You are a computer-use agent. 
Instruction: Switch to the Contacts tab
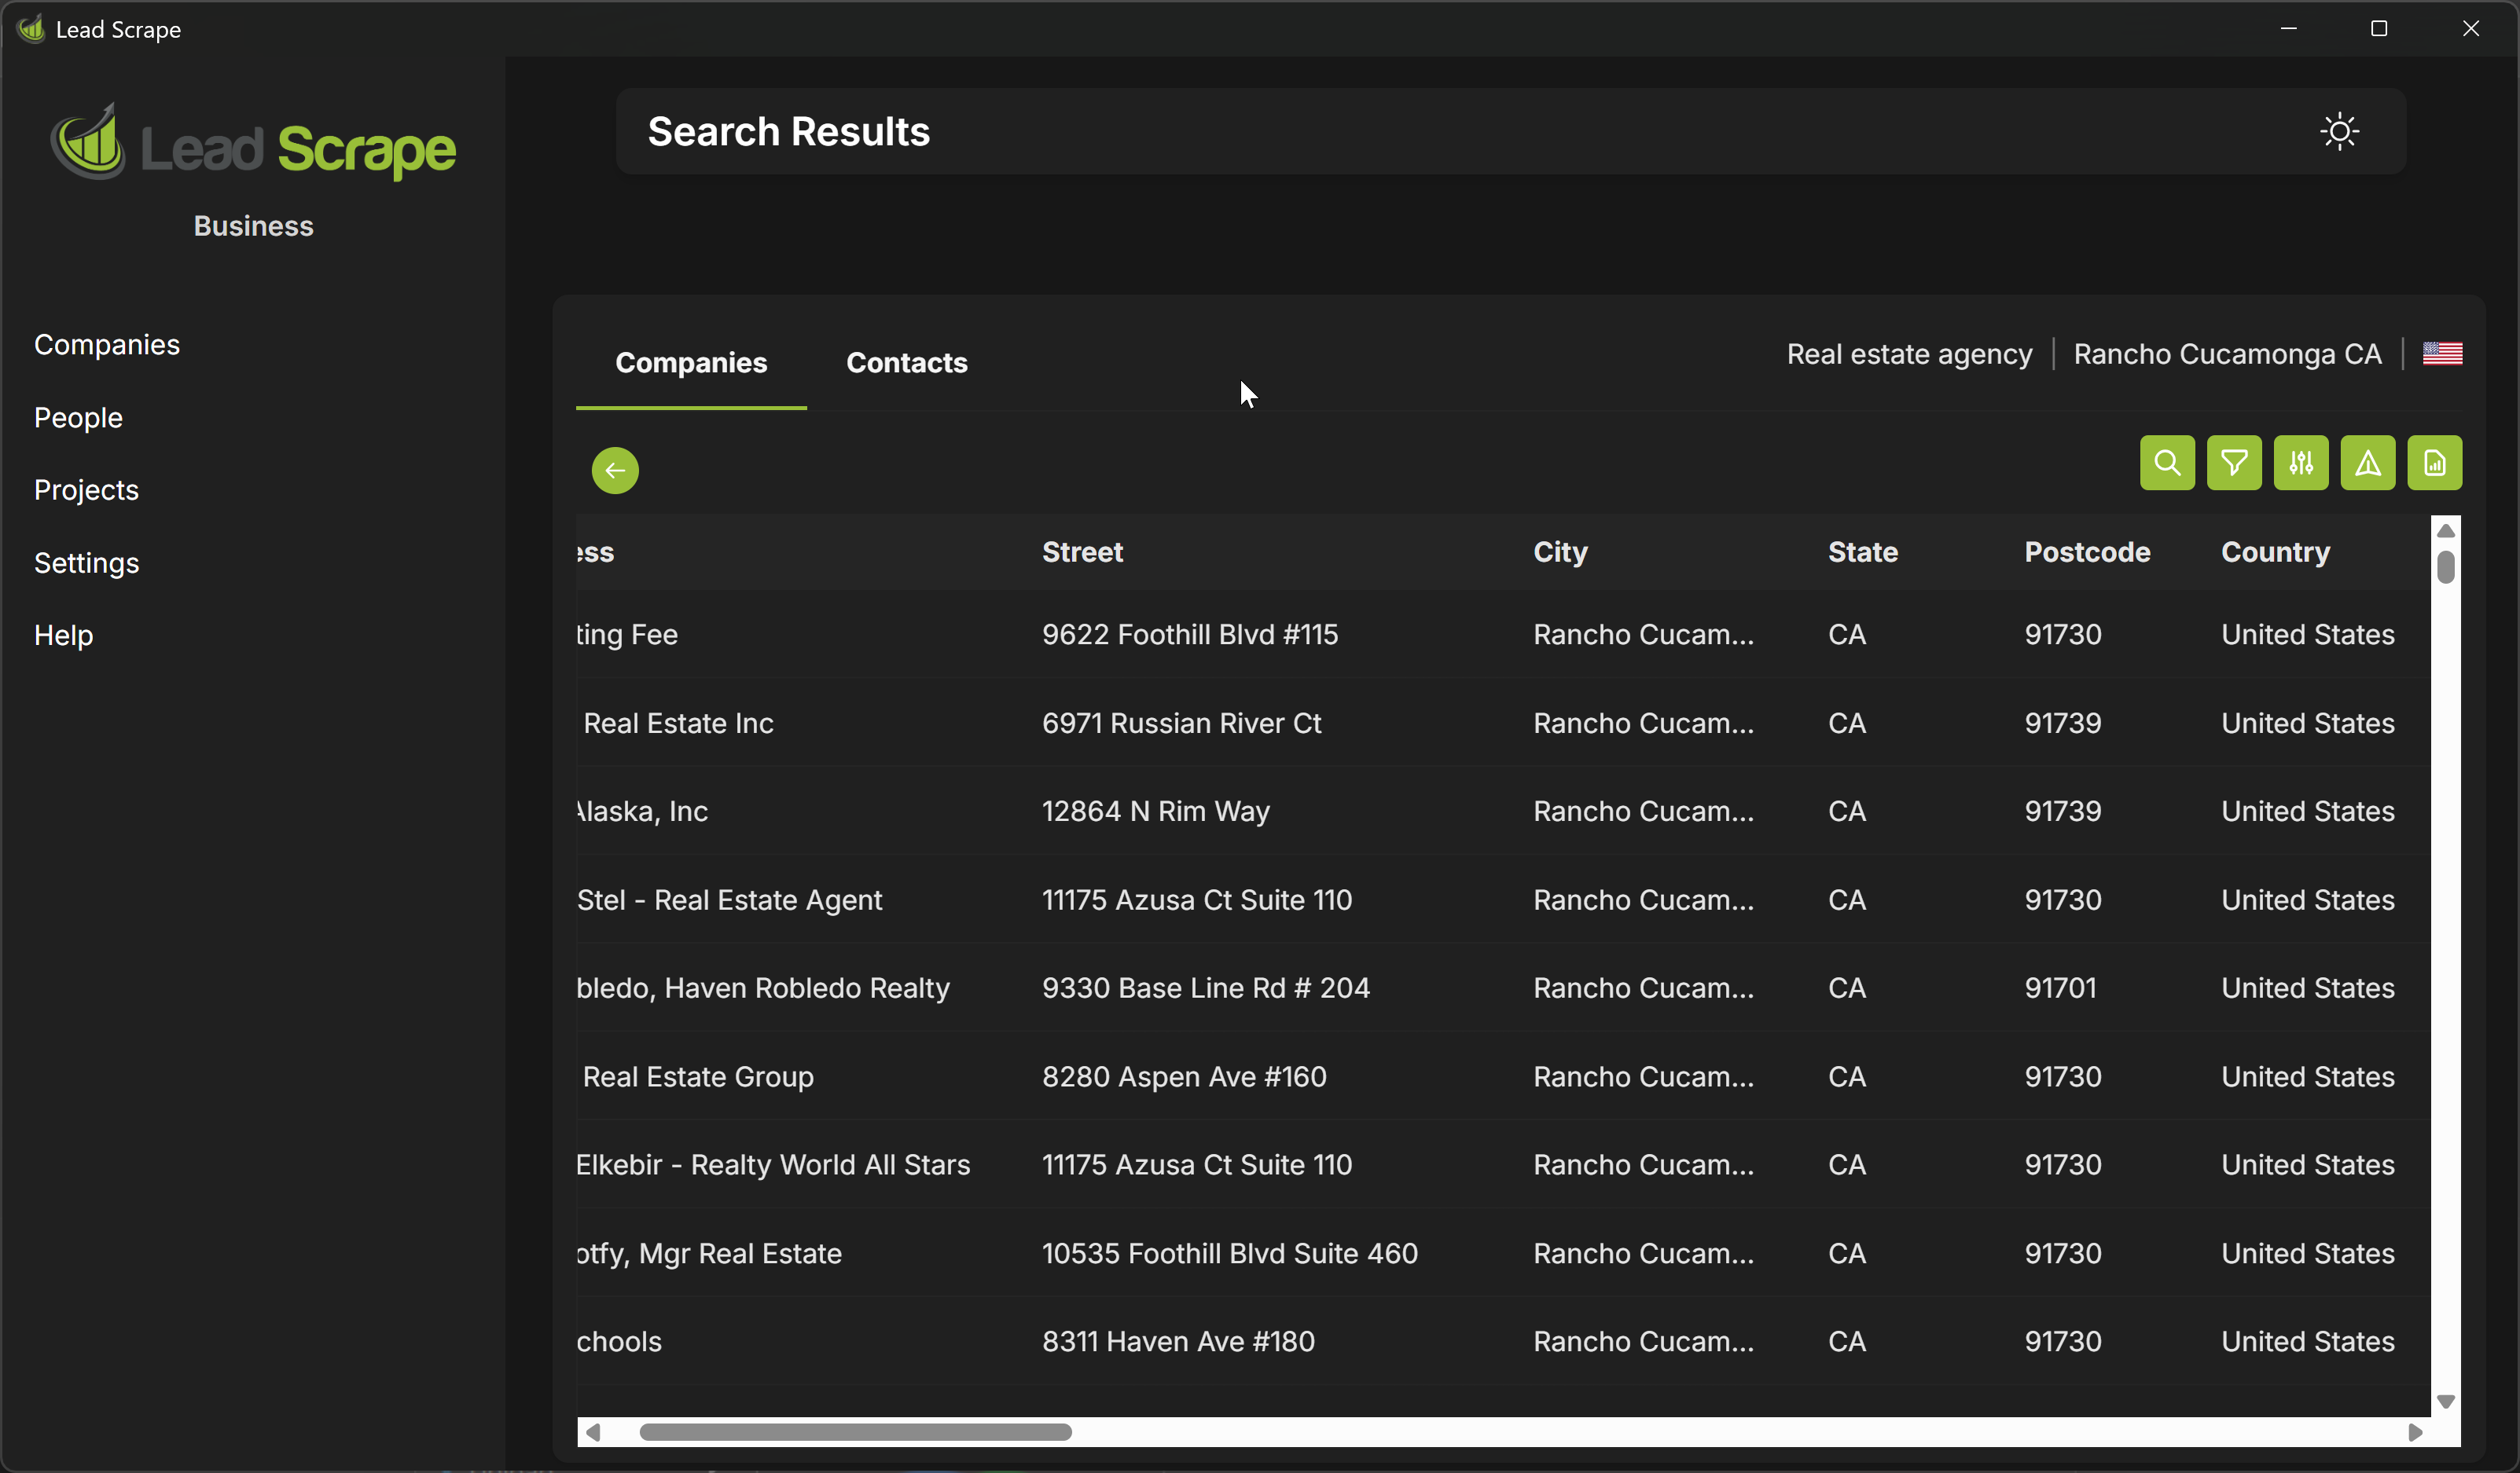906,363
